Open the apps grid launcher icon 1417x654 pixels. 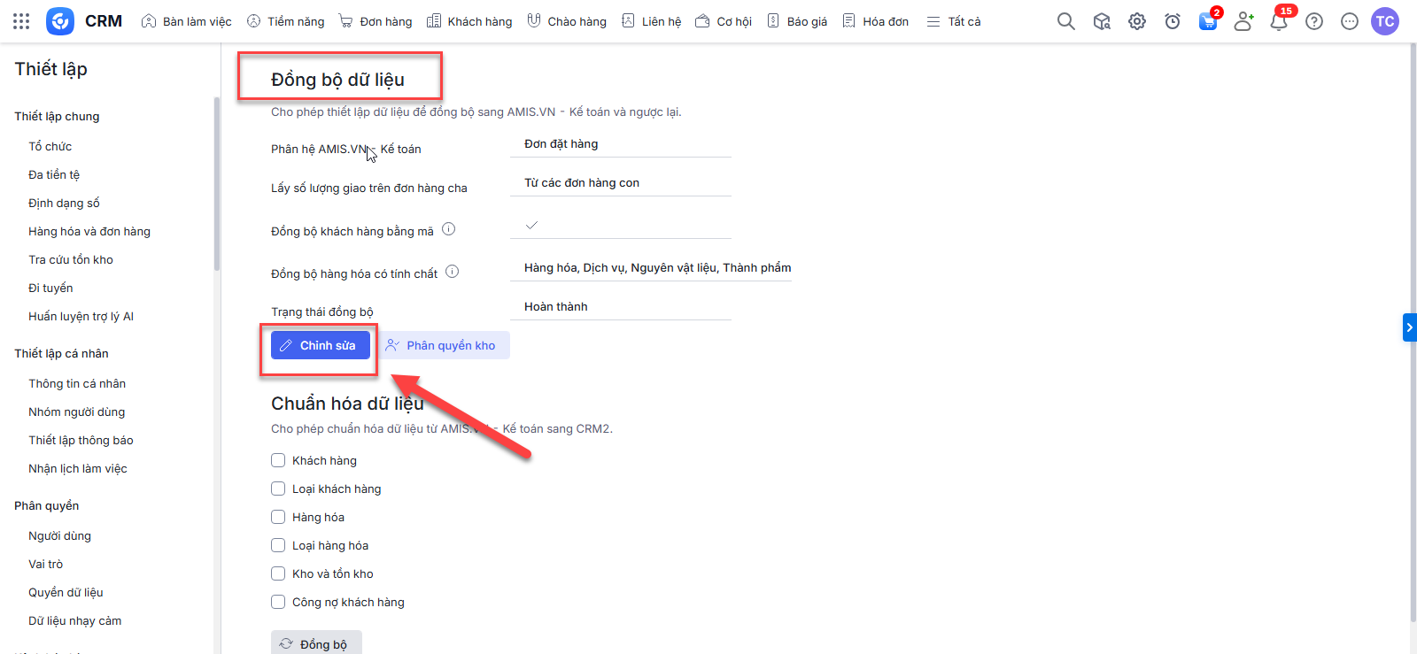tap(21, 21)
